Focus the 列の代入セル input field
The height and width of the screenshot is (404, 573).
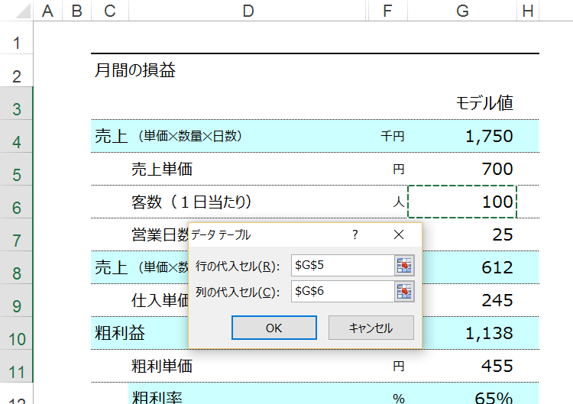tap(343, 291)
